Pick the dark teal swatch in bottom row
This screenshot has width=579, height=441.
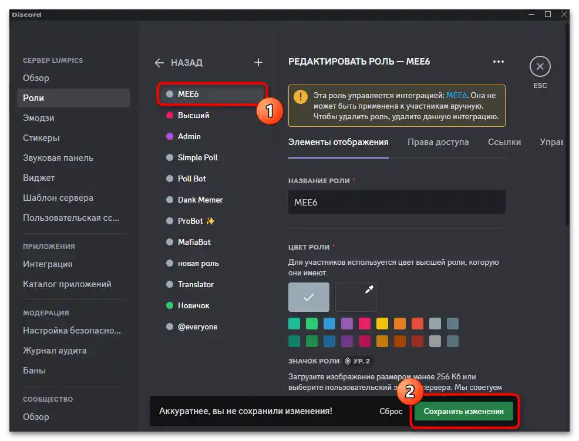[294, 341]
